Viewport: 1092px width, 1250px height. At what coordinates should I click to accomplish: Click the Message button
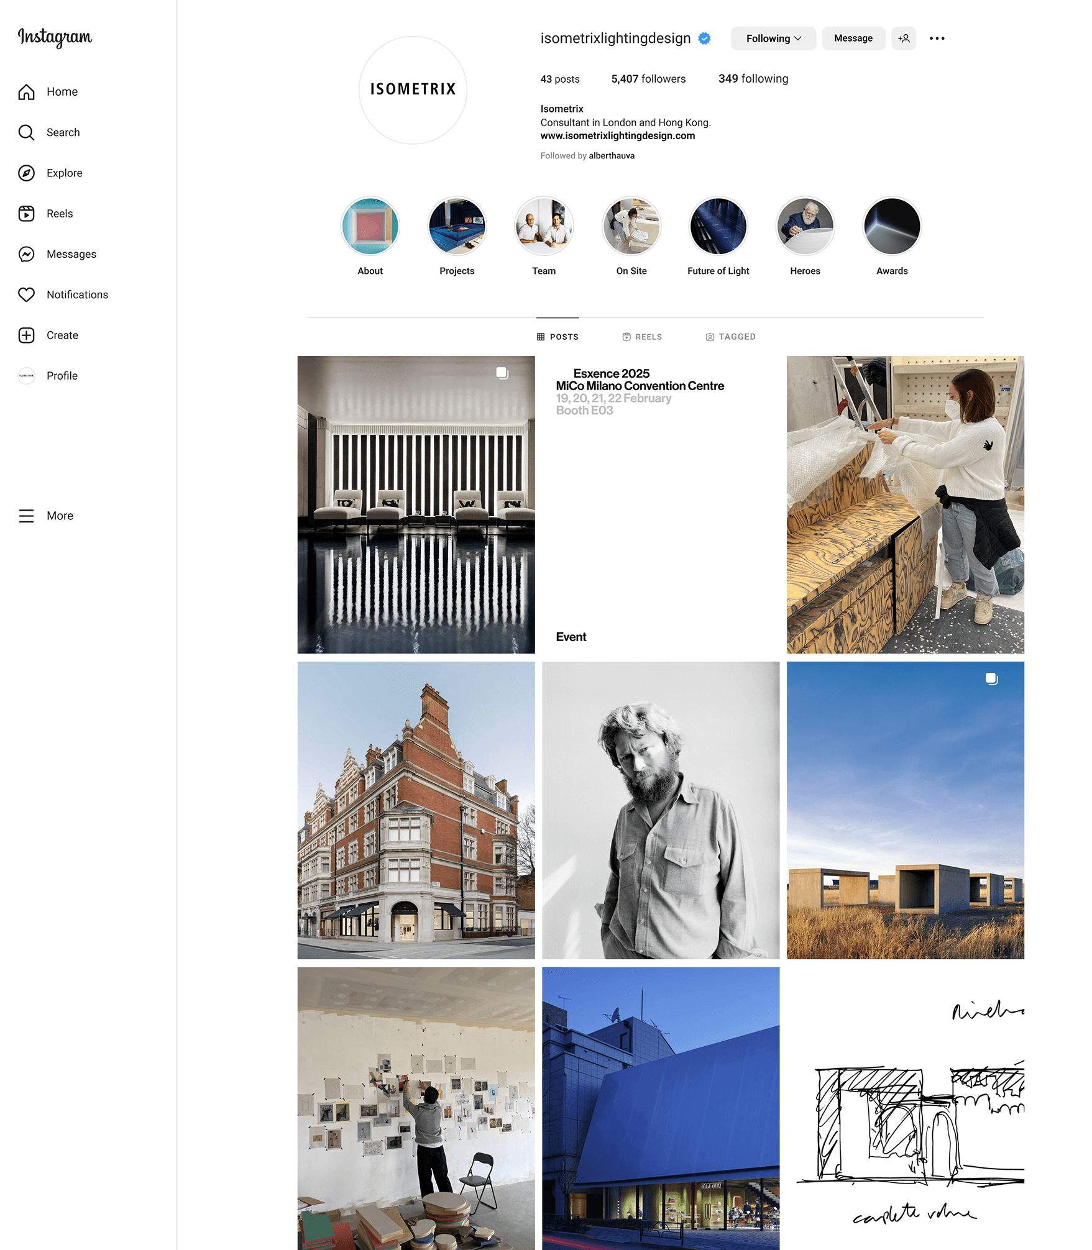point(853,39)
